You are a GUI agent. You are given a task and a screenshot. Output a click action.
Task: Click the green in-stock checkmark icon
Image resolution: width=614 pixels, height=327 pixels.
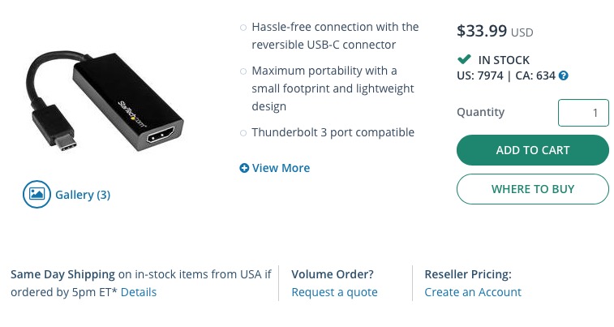click(x=464, y=59)
